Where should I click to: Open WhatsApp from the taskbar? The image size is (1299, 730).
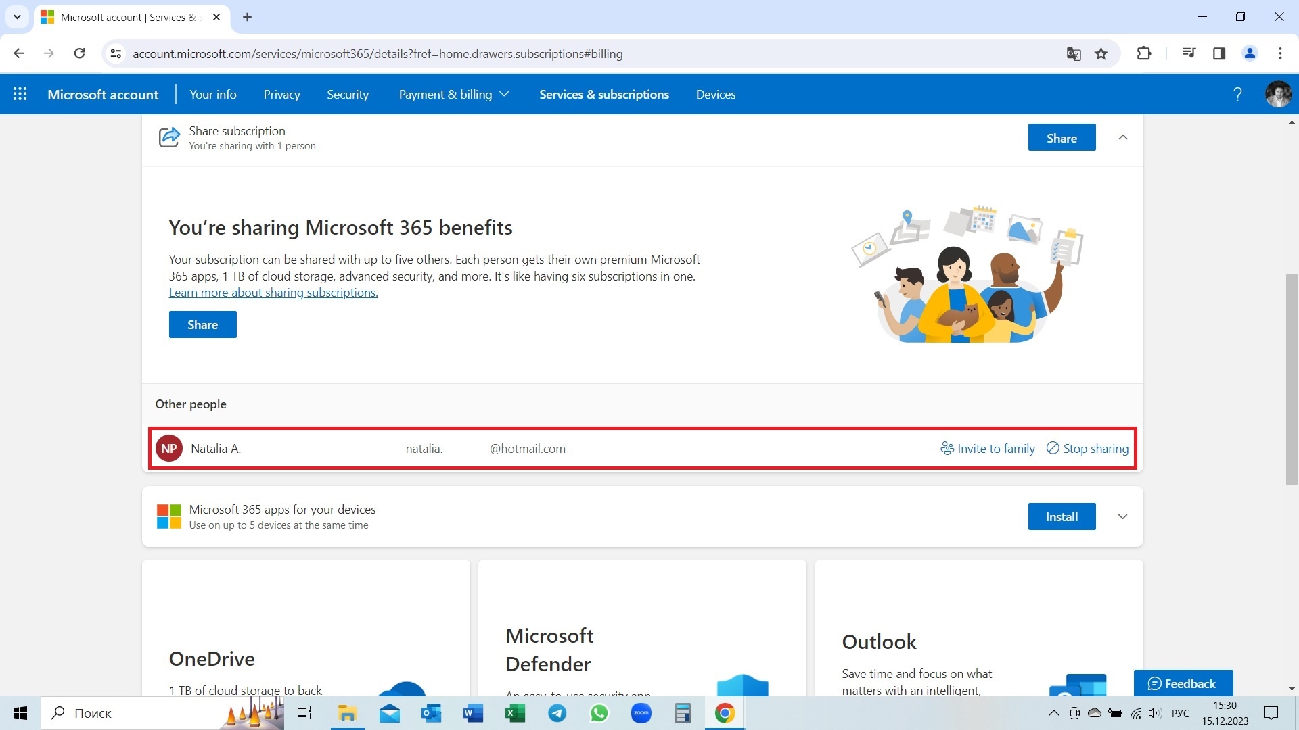click(x=599, y=713)
